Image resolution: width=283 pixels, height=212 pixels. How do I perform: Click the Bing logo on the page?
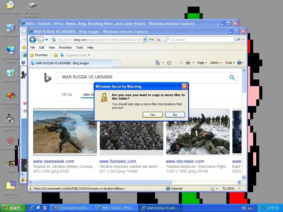(x=48, y=78)
